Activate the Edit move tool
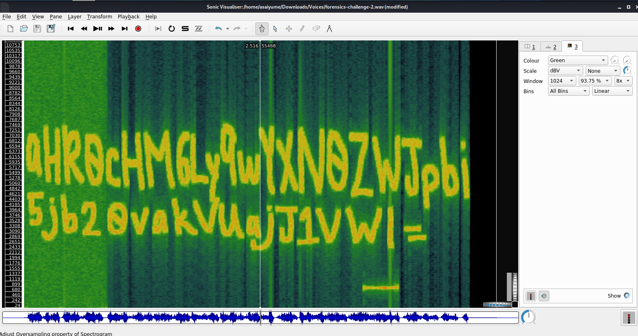638x336 pixels. click(x=289, y=29)
